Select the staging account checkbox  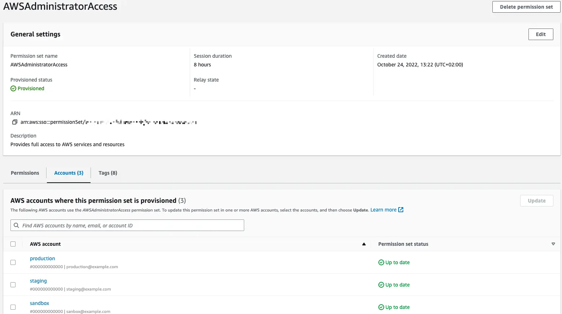click(x=13, y=285)
